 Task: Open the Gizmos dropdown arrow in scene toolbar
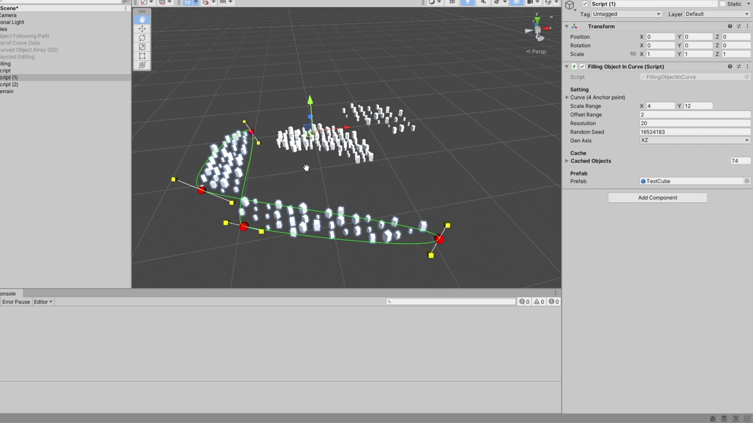557,2
